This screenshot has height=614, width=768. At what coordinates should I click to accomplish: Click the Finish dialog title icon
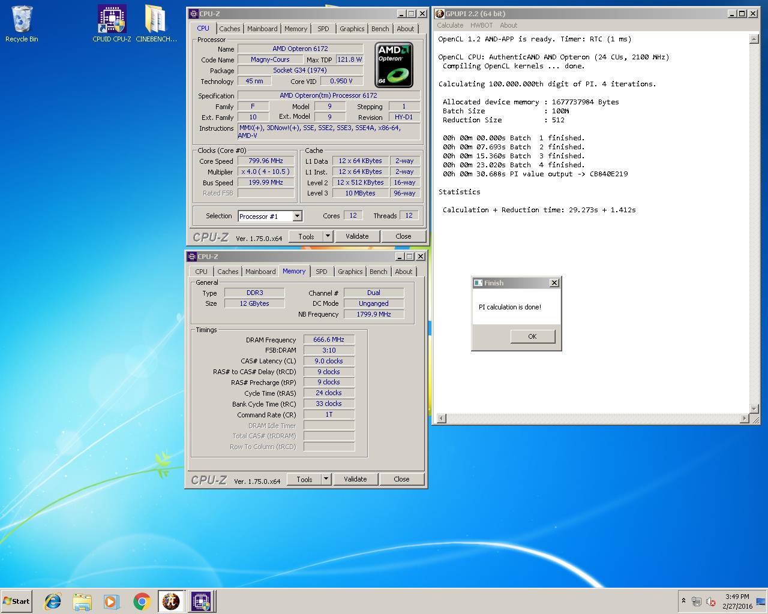click(x=478, y=283)
